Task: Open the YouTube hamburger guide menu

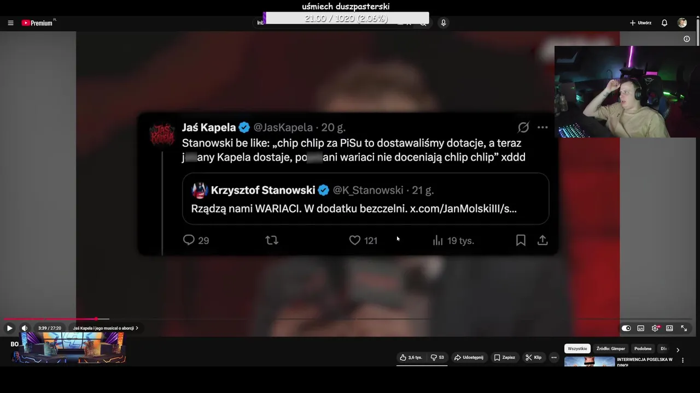Action: click(x=10, y=23)
